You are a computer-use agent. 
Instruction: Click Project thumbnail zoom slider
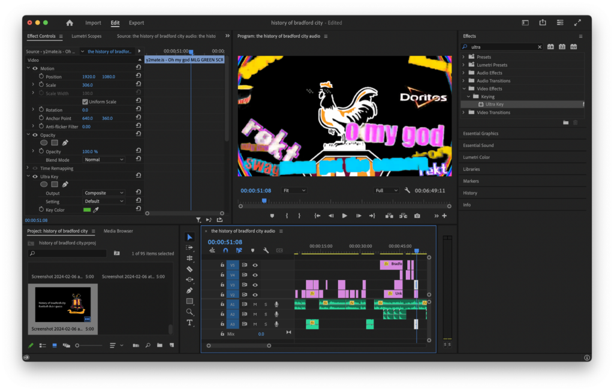coord(77,345)
